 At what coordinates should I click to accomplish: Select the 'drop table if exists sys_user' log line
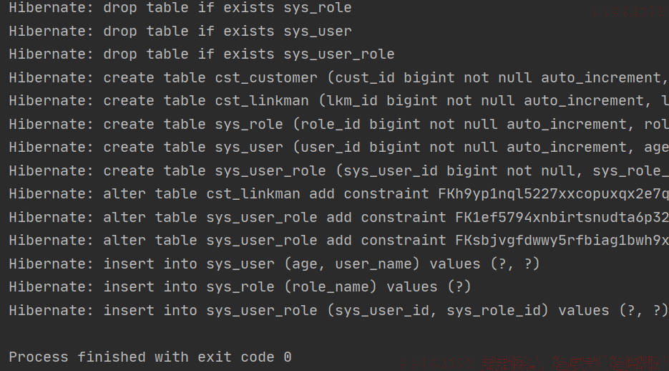click(x=180, y=32)
